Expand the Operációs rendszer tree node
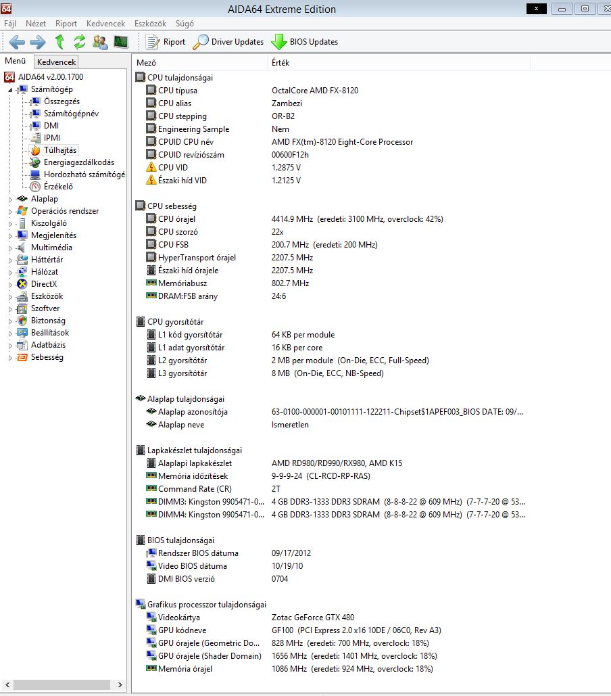Viewport: 611px width, 696px height. (11, 212)
